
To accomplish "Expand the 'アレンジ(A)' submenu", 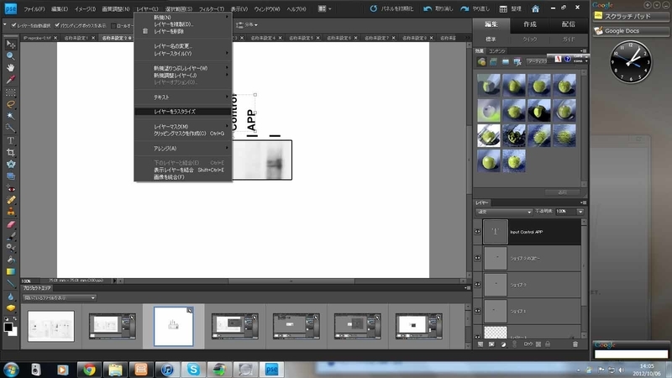I will click(183, 149).
